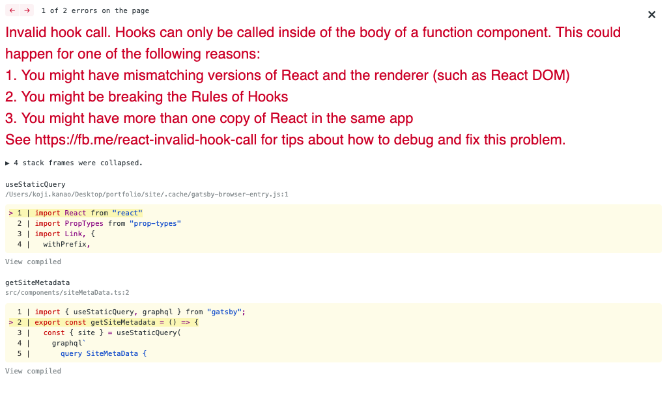The height and width of the screenshot is (393, 667).
Task: Go to the previous error arrow
Action: (x=12, y=10)
